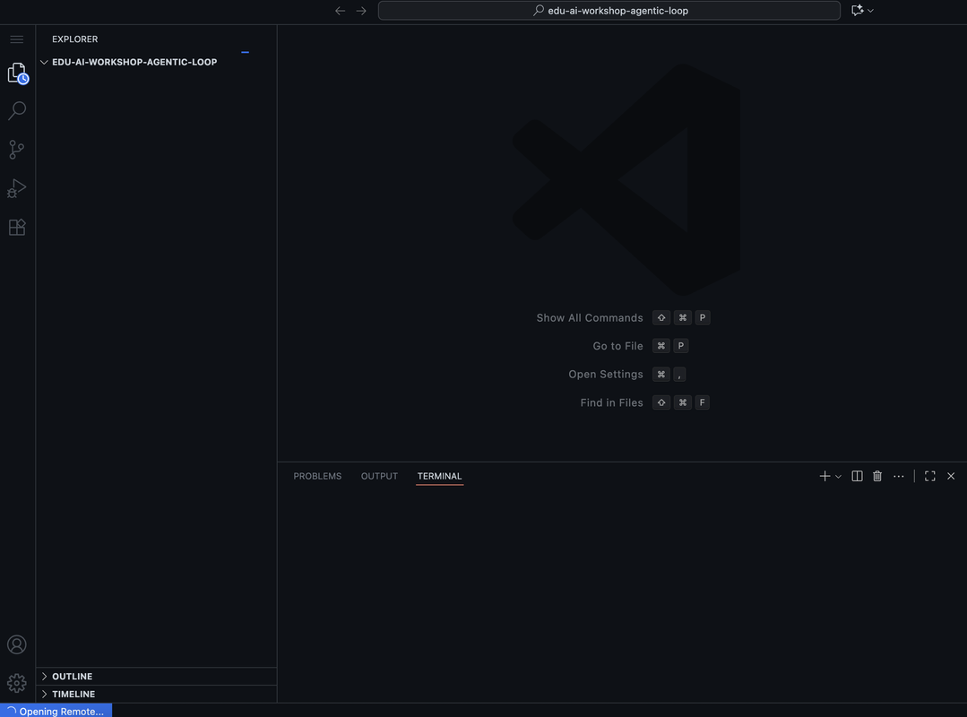Select the Terminal tab
The height and width of the screenshot is (717, 967).
pos(439,476)
